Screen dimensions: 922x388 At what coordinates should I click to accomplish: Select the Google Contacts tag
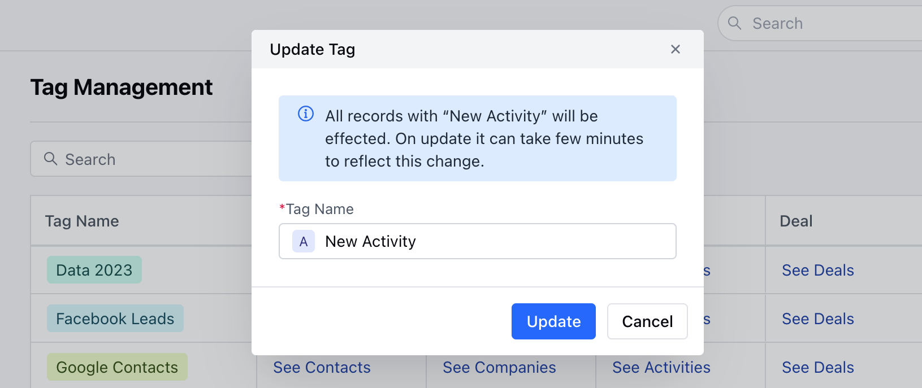coord(117,367)
